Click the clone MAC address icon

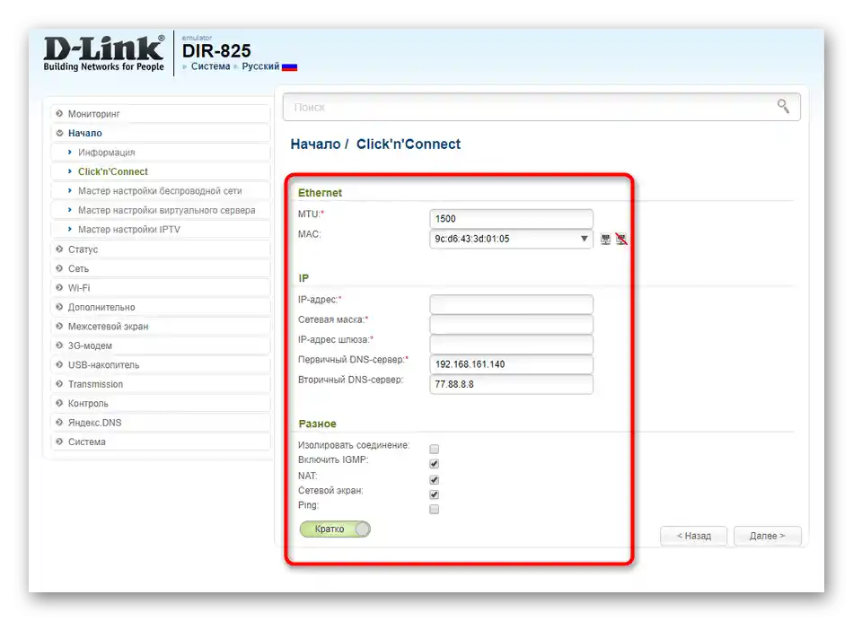pyautogui.click(x=605, y=239)
